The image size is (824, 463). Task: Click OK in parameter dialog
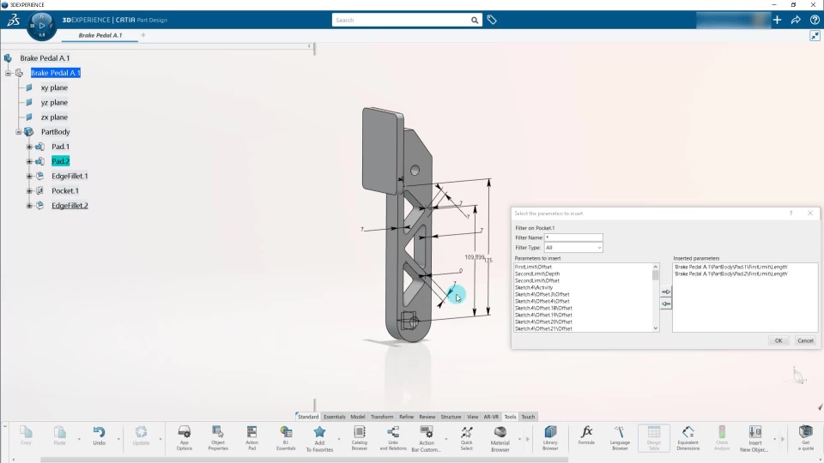tap(779, 340)
